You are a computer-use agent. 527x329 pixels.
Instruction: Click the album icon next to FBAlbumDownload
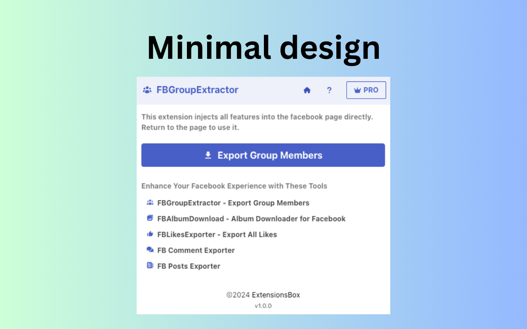tap(150, 218)
